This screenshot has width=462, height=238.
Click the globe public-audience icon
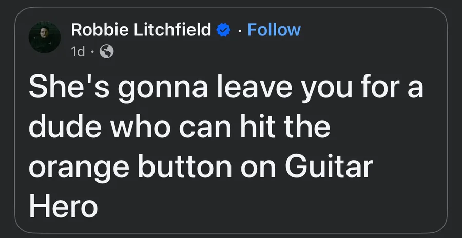(107, 52)
